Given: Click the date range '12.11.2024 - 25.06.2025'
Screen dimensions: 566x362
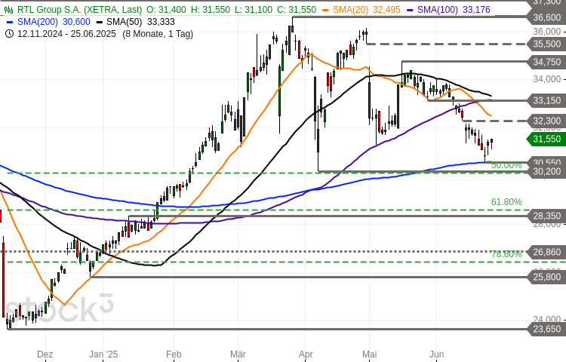Looking at the screenshot, I should 66,34.
